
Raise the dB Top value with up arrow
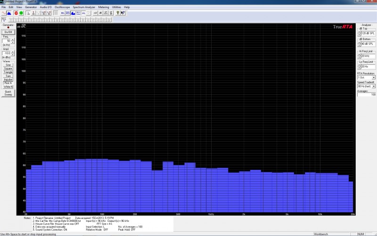pos(359,32)
